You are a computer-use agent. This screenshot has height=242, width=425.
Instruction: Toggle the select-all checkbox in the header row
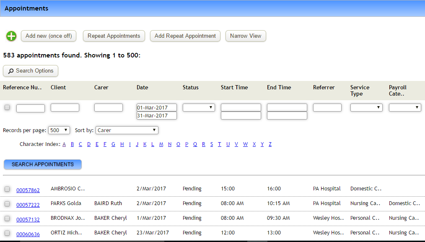click(7, 107)
